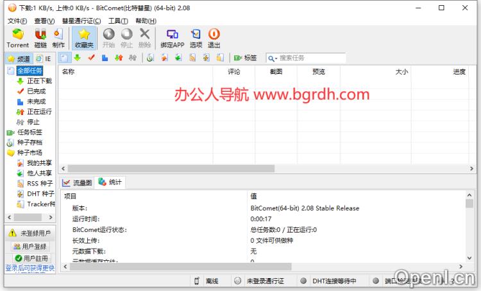Click the task list horizontal scrollbar thumb
This screenshot has width=481, height=291.
click(x=171, y=168)
